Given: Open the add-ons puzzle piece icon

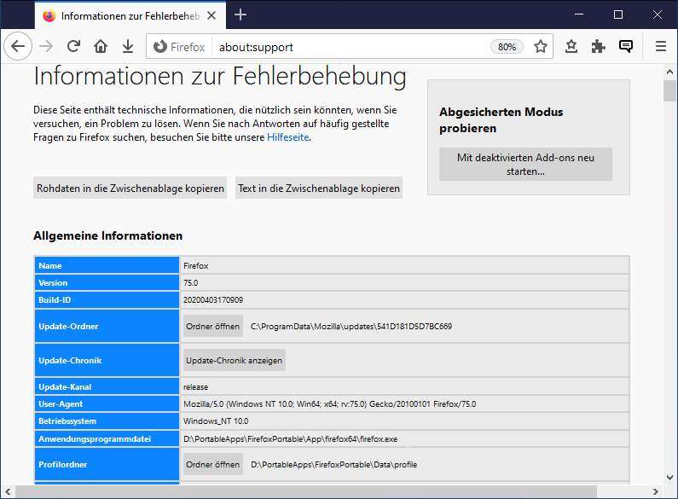Looking at the screenshot, I should (x=598, y=46).
